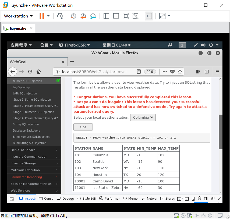
Task: Open the GNOME power menu icon
Action: tap(211, 45)
